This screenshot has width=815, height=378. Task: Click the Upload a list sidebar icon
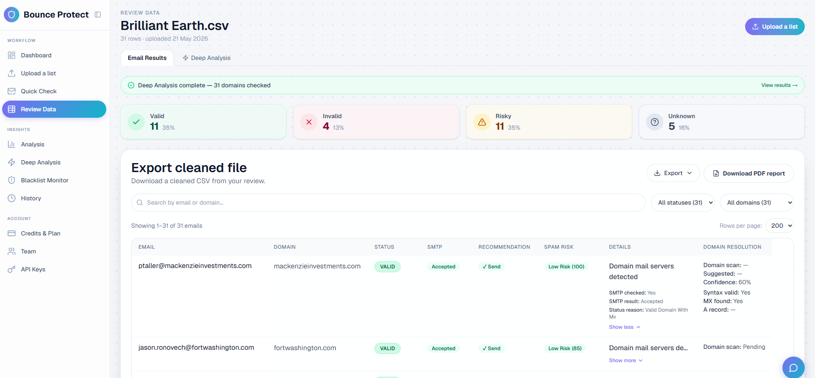12,73
